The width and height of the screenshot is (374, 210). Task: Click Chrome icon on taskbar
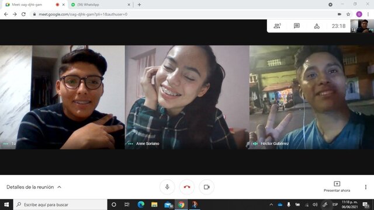coord(181,205)
